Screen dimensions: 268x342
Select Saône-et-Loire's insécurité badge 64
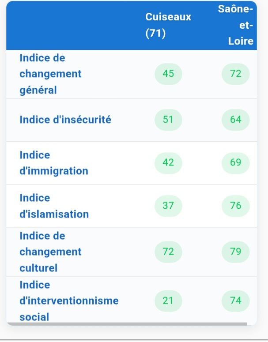(236, 120)
